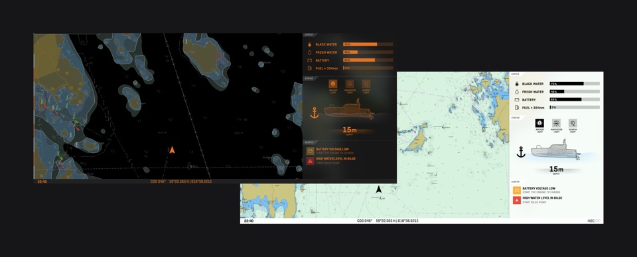
Task: Select the Alerts tab header in dark panel
Action: click(x=310, y=142)
